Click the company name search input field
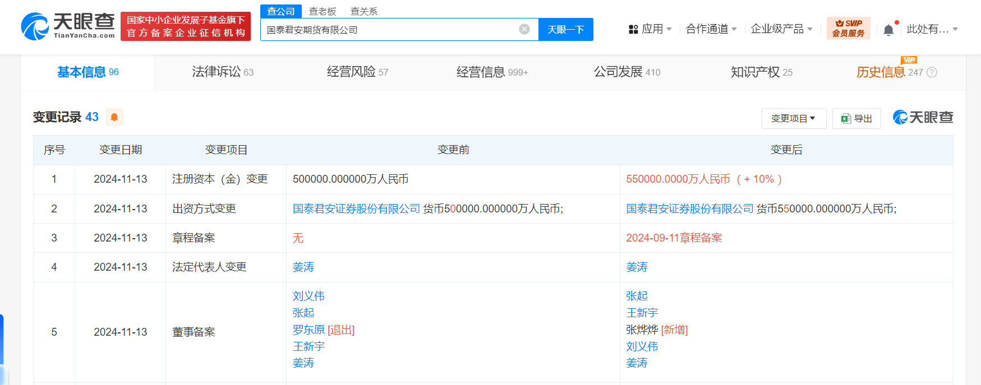This screenshot has height=385, width=981. [390, 29]
